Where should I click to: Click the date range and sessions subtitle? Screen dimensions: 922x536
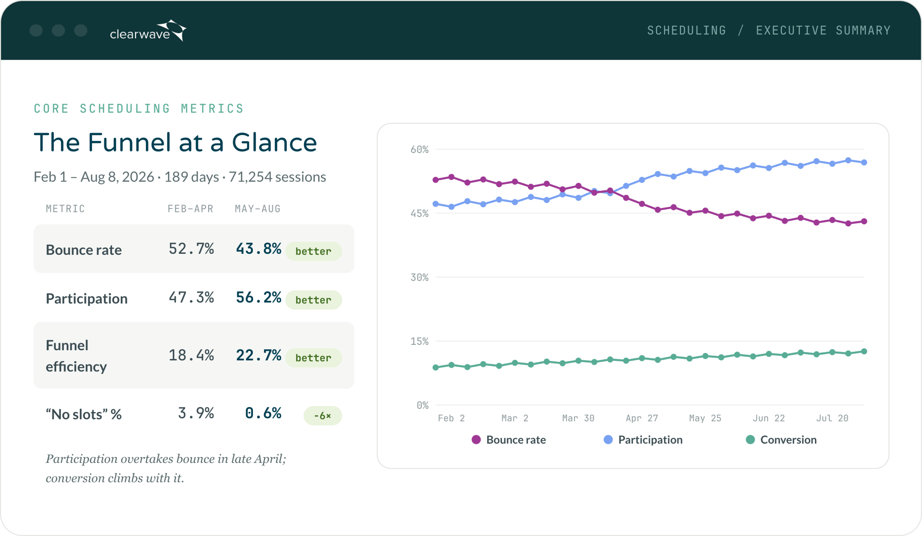pyautogui.click(x=180, y=177)
